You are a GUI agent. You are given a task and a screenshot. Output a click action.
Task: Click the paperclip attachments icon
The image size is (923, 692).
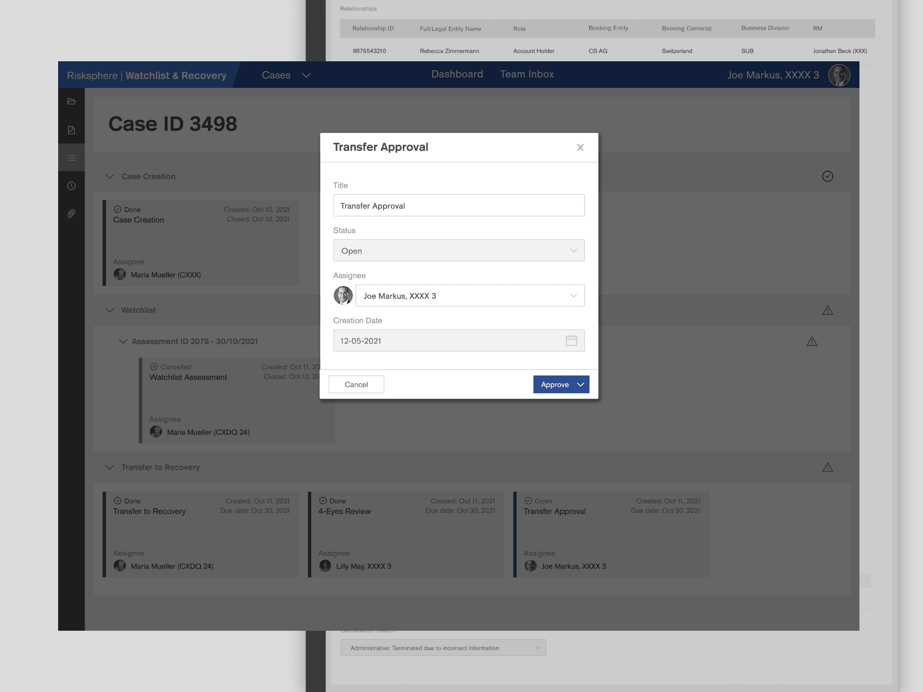[x=71, y=214]
